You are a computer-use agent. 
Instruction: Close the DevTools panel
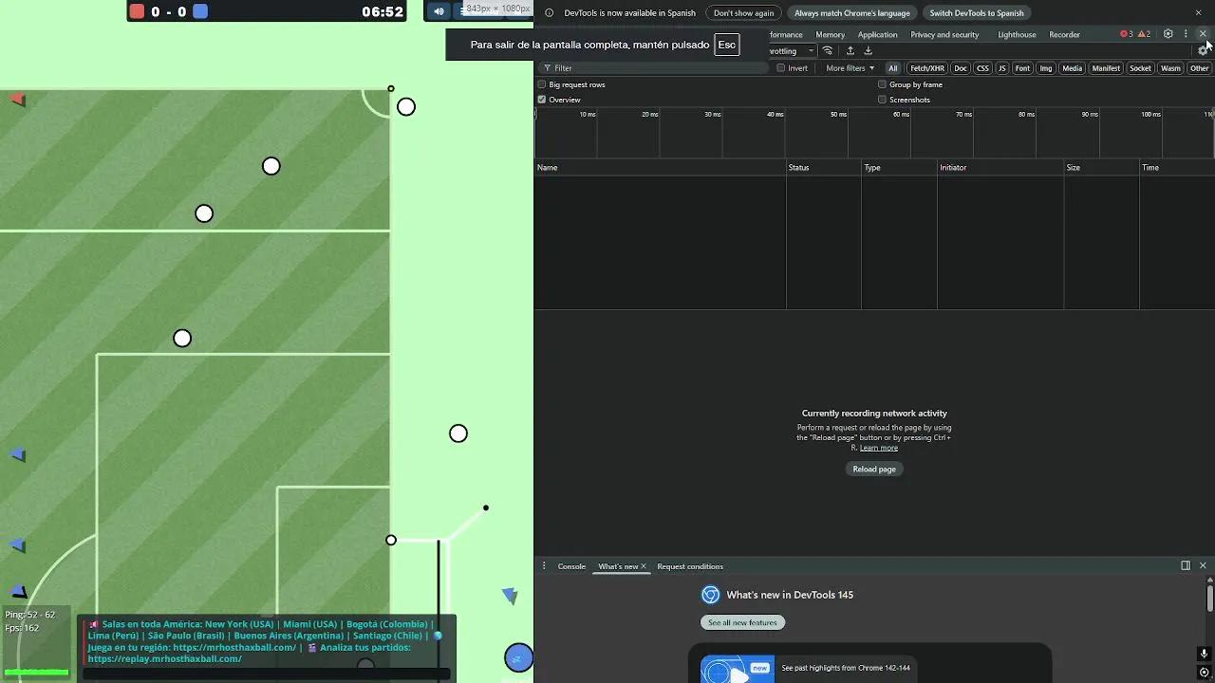point(1203,34)
